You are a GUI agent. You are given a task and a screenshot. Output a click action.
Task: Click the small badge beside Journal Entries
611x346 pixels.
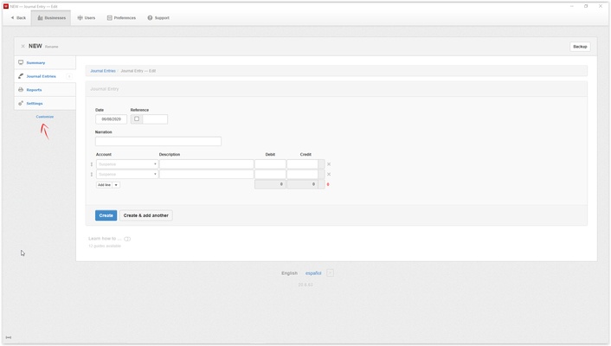[69, 76]
